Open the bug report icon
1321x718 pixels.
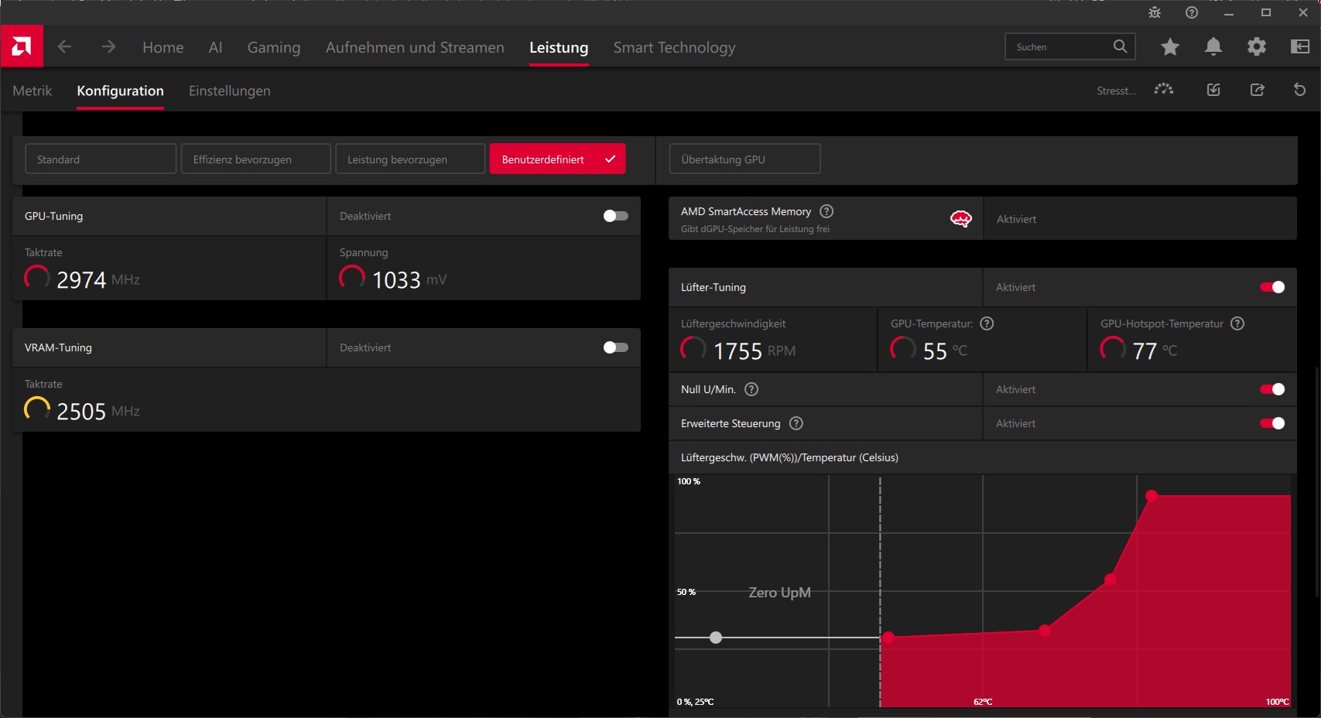[1155, 12]
